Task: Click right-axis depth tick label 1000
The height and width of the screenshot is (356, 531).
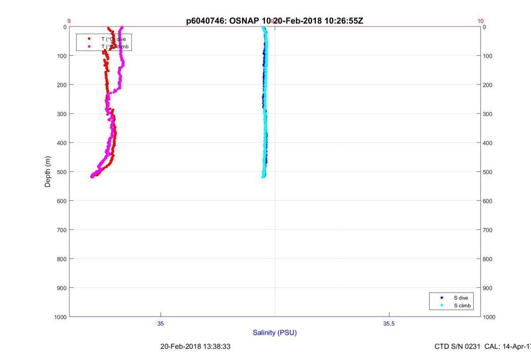Action: [489, 317]
